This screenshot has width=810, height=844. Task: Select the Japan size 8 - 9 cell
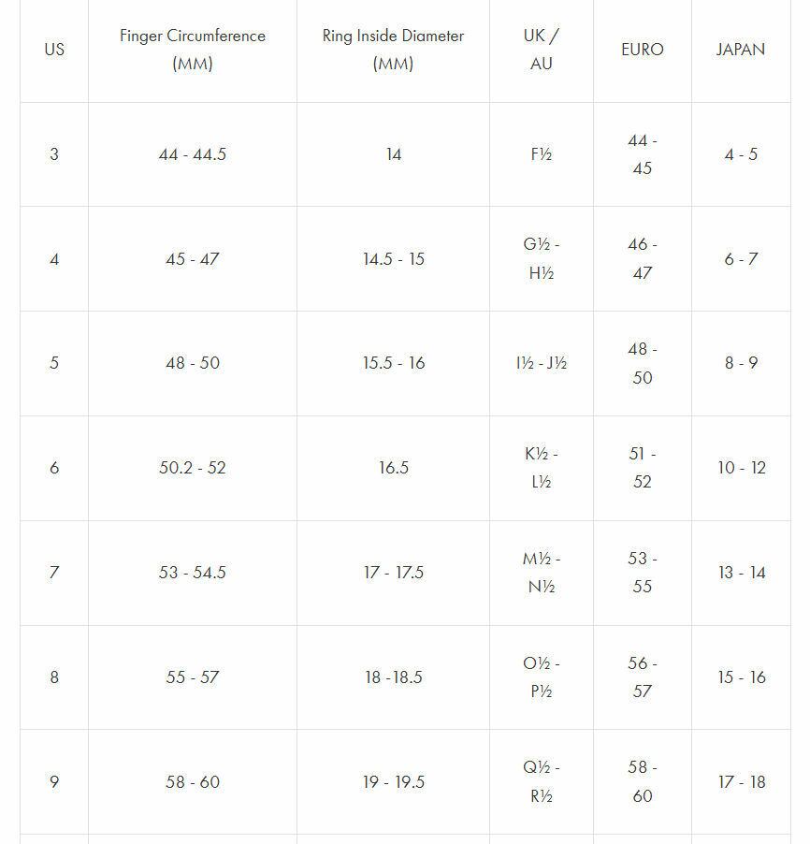tap(740, 363)
